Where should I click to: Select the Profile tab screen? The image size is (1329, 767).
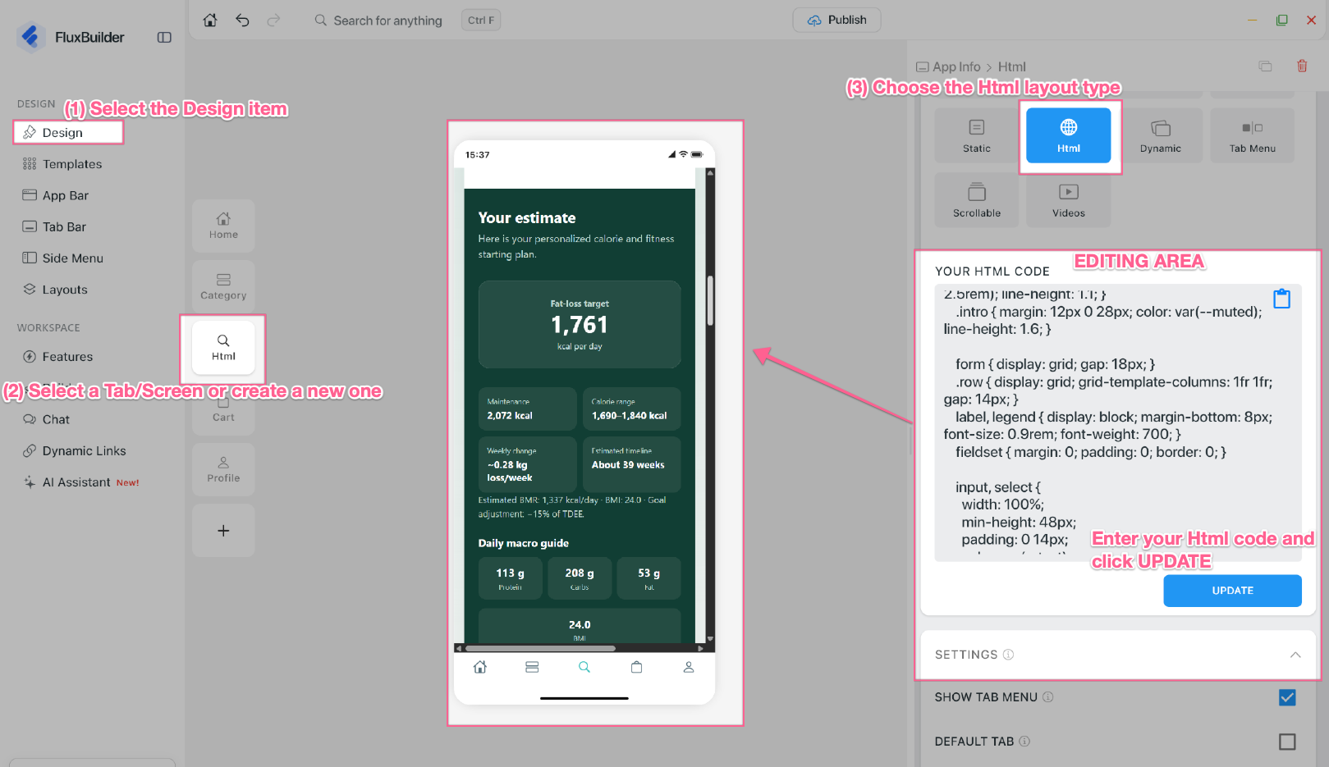(223, 469)
